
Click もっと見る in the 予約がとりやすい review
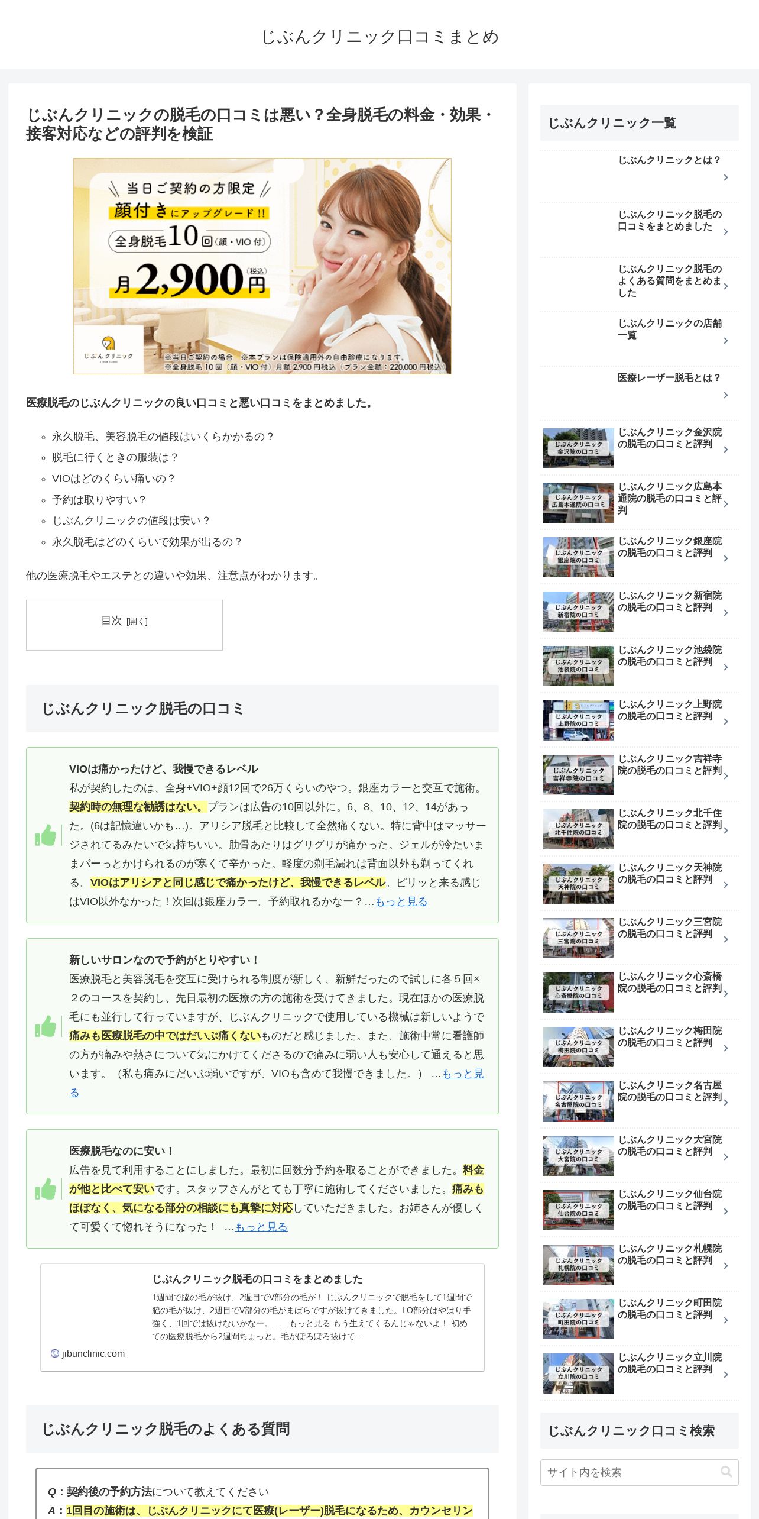[463, 1074]
